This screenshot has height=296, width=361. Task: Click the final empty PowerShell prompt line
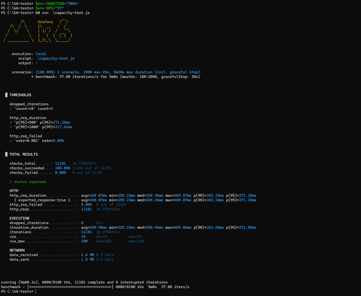[x=18, y=292]
